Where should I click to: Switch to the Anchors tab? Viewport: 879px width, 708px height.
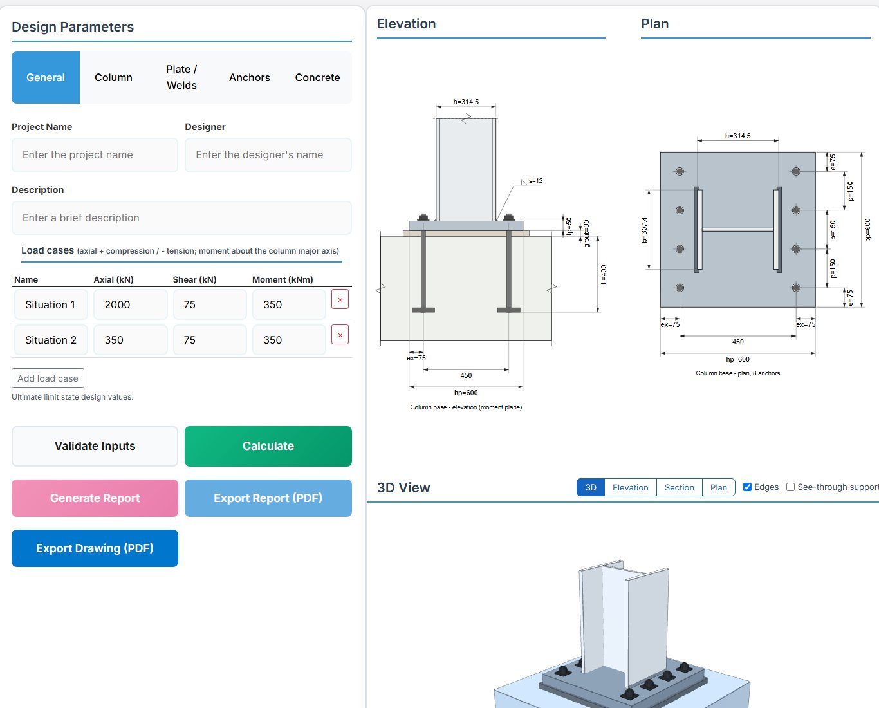(x=250, y=77)
